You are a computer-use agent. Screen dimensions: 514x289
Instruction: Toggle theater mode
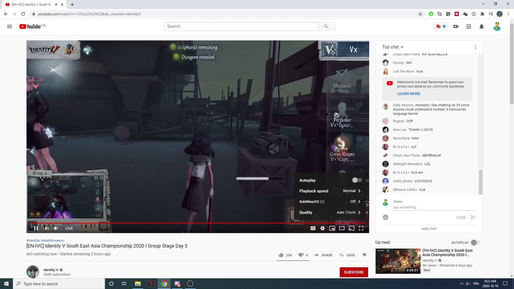pyautogui.click(x=342, y=228)
